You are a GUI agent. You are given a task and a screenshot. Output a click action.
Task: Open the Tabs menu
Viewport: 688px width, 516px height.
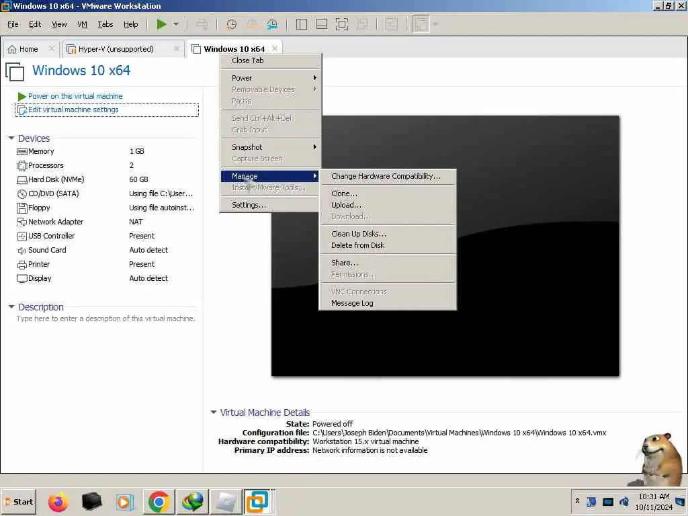tap(105, 25)
